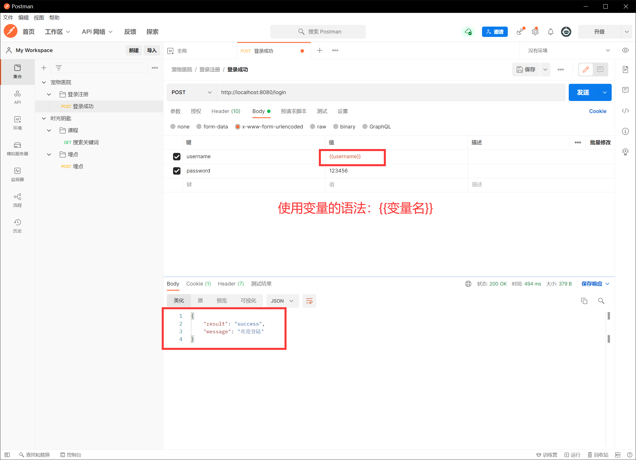The height and width of the screenshot is (460, 636).
Task: Click the notifications bell icon
Action: pos(550,32)
